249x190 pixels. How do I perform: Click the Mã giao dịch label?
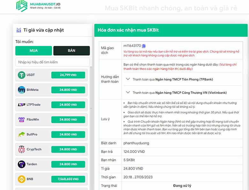coord(108,50)
